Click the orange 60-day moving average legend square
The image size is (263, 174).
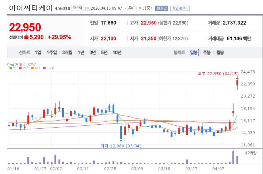pyautogui.click(x=32, y=68)
